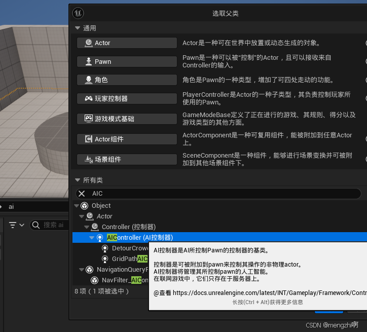Screen dimensions: 367x332
Task: Click the NavigationQueryFilter node icon
Action: click(x=89, y=270)
